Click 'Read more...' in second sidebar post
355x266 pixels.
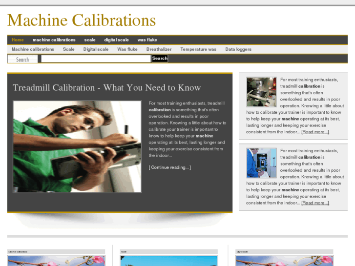[x=315, y=203]
